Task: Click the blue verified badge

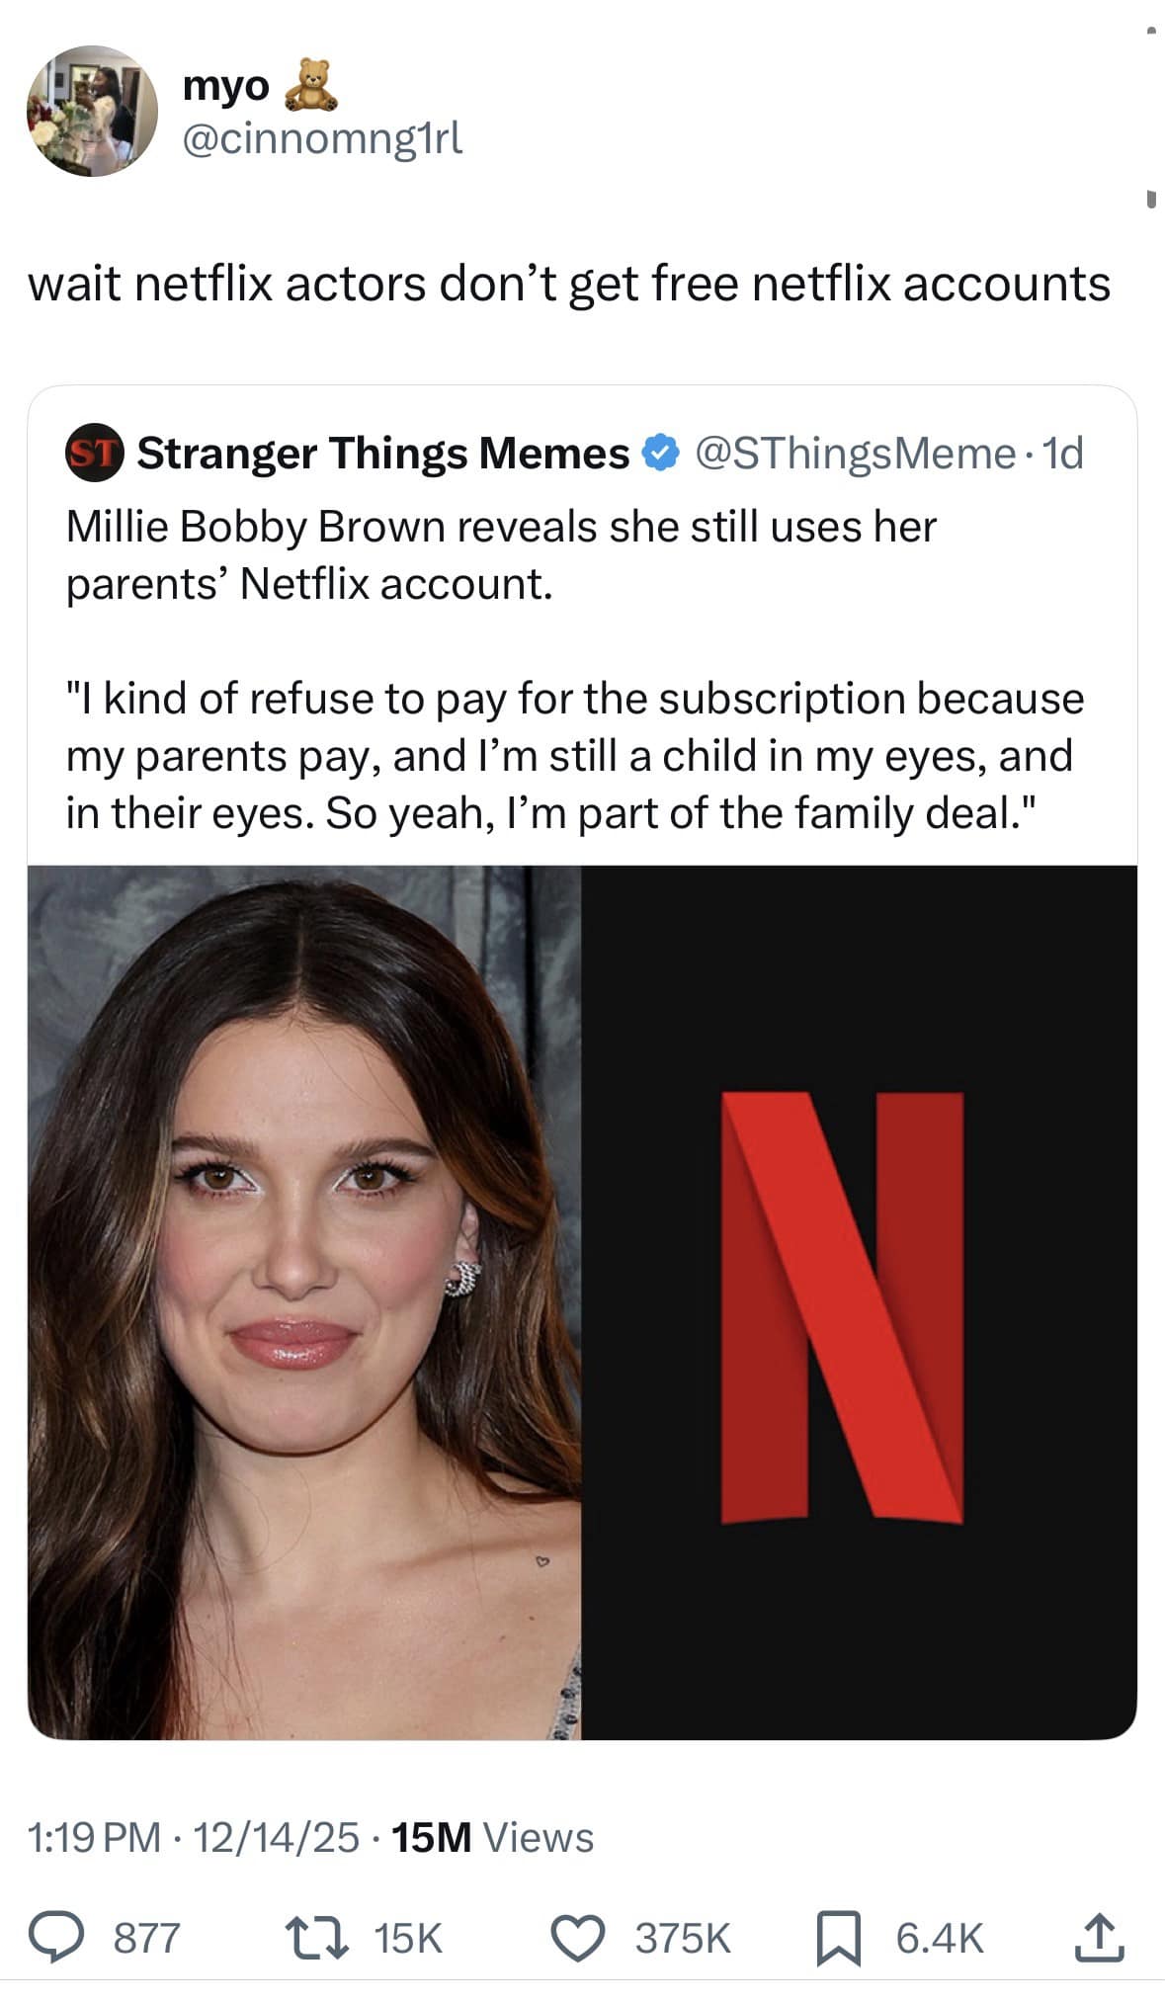Action: click(661, 454)
